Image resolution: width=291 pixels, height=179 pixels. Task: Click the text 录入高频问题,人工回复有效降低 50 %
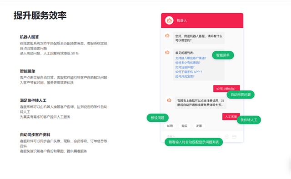(49, 54)
